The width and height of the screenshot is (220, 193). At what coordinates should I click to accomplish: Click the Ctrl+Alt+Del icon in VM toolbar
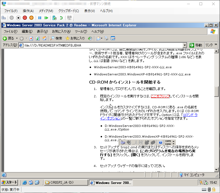[4, 18]
